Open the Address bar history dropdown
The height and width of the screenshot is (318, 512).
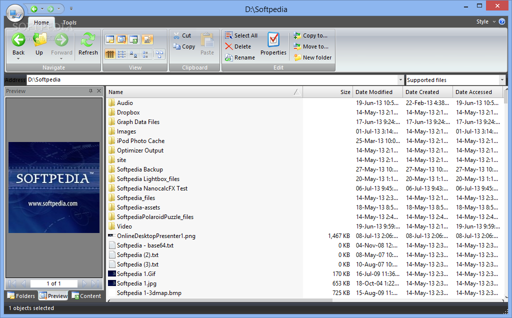click(x=400, y=79)
